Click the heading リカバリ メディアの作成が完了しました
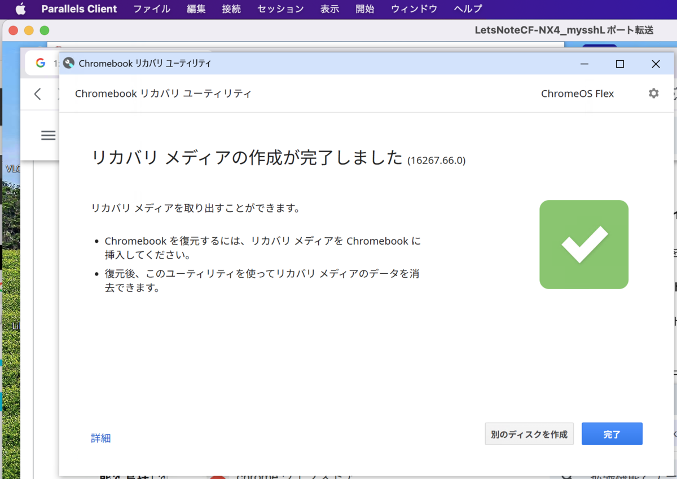This screenshot has width=677, height=479. pyautogui.click(x=247, y=158)
